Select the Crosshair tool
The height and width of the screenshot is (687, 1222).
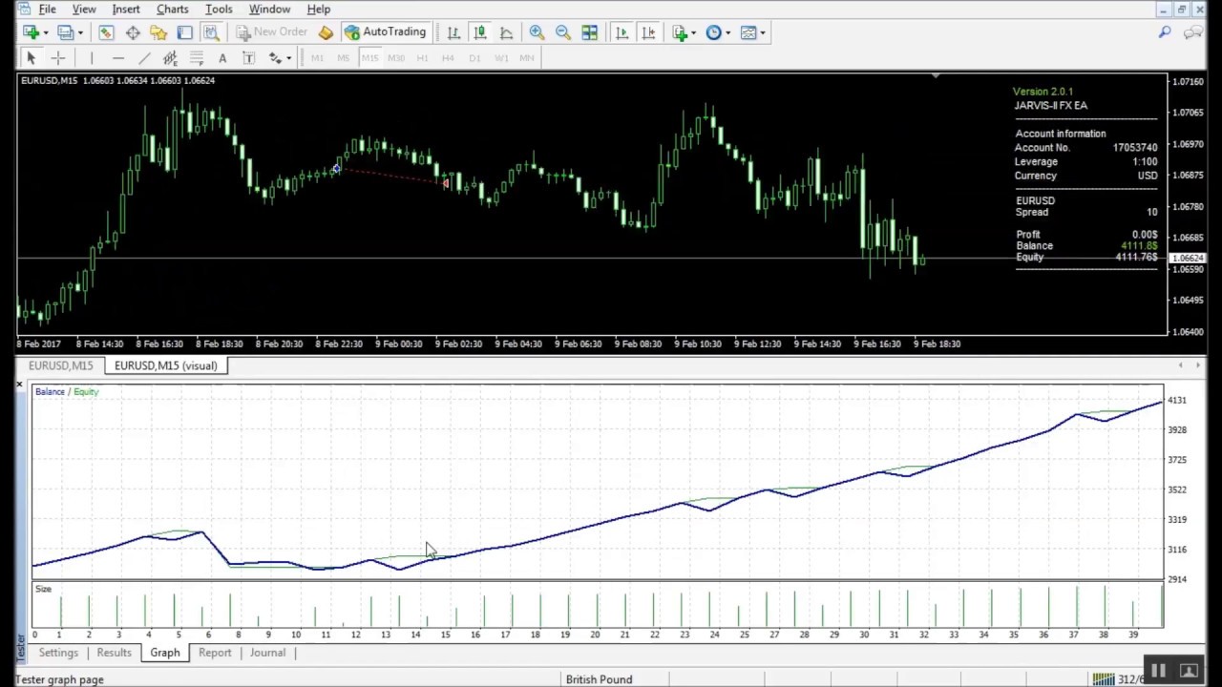tap(58, 58)
